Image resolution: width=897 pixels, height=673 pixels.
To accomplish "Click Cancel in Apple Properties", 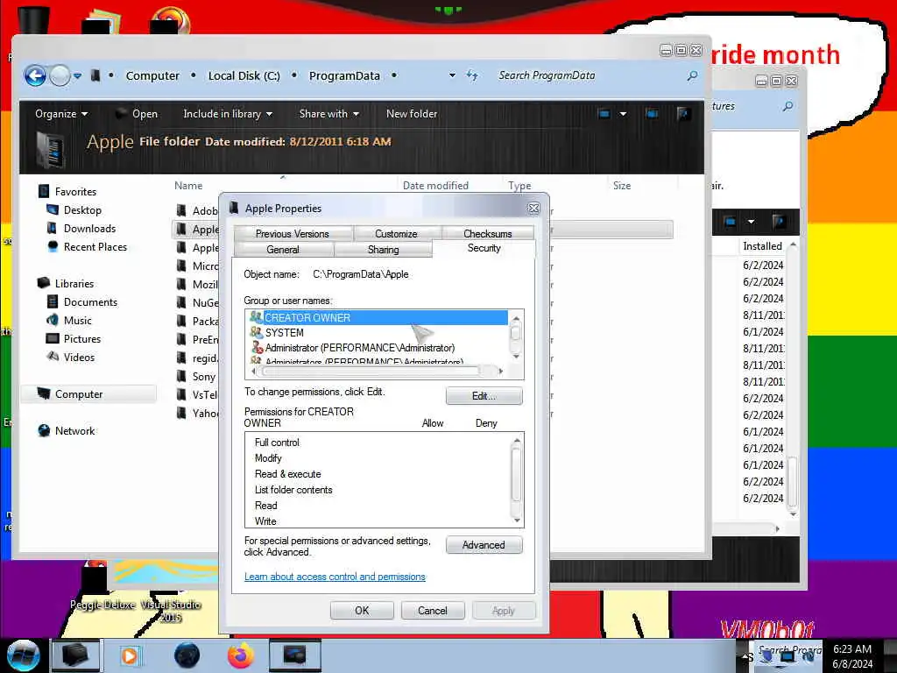I will (x=433, y=611).
